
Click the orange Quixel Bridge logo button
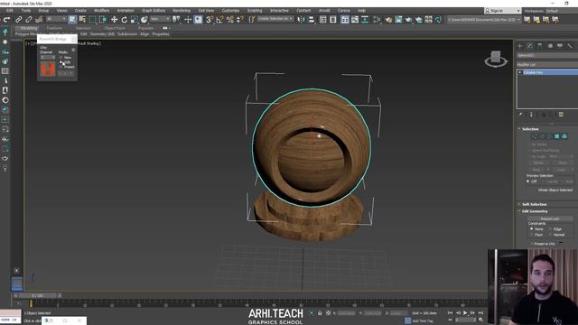coord(48,69)
